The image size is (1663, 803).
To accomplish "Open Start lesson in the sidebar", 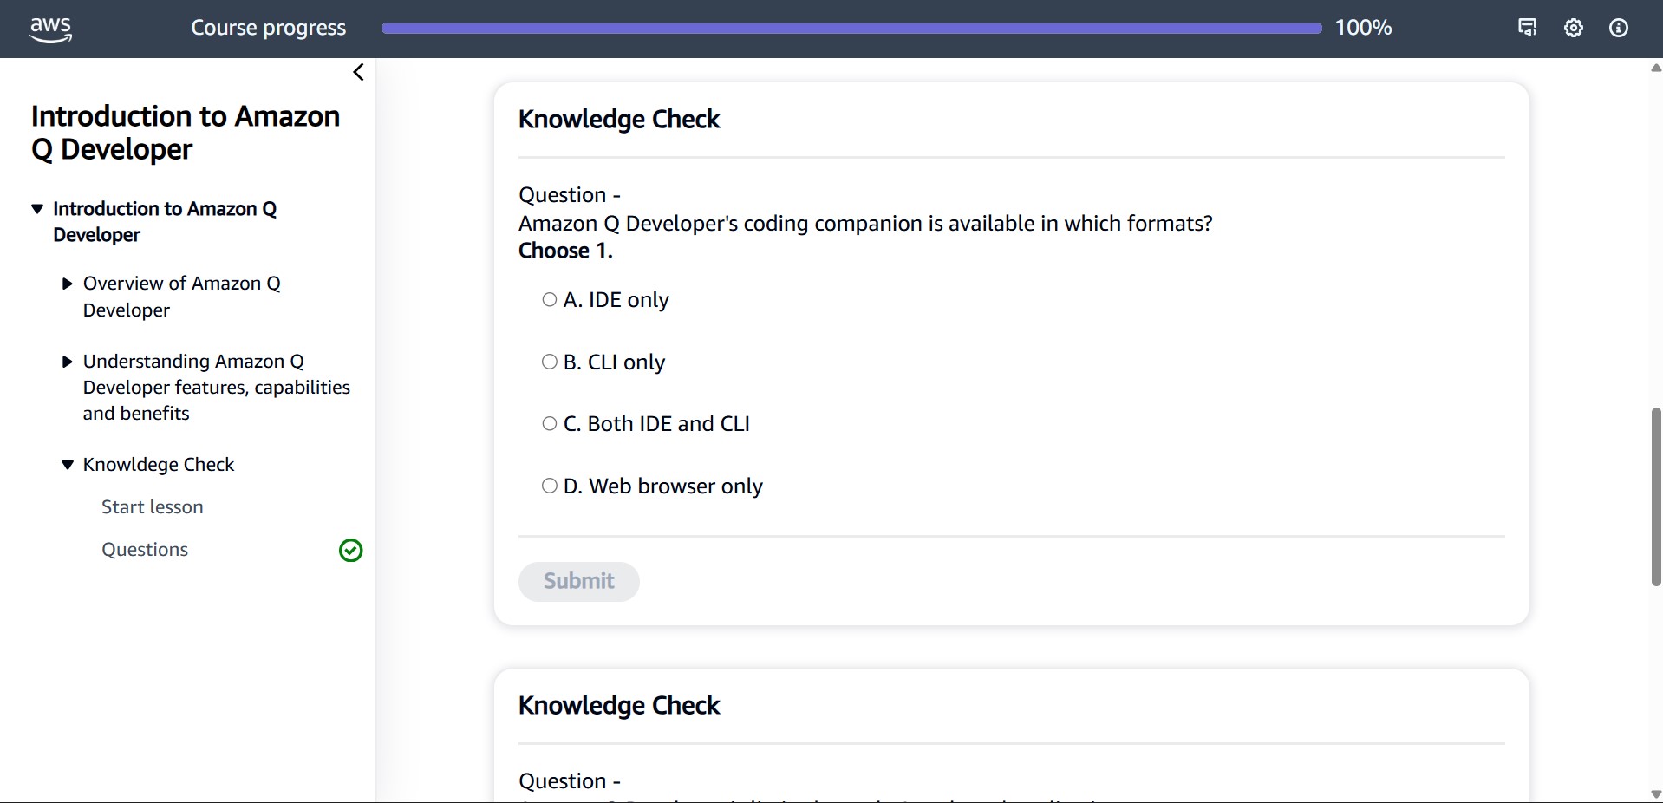I will [152, 506].
